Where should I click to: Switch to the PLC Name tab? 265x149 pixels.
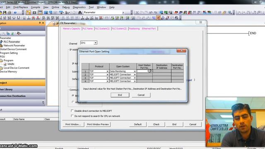pos(87,29)
